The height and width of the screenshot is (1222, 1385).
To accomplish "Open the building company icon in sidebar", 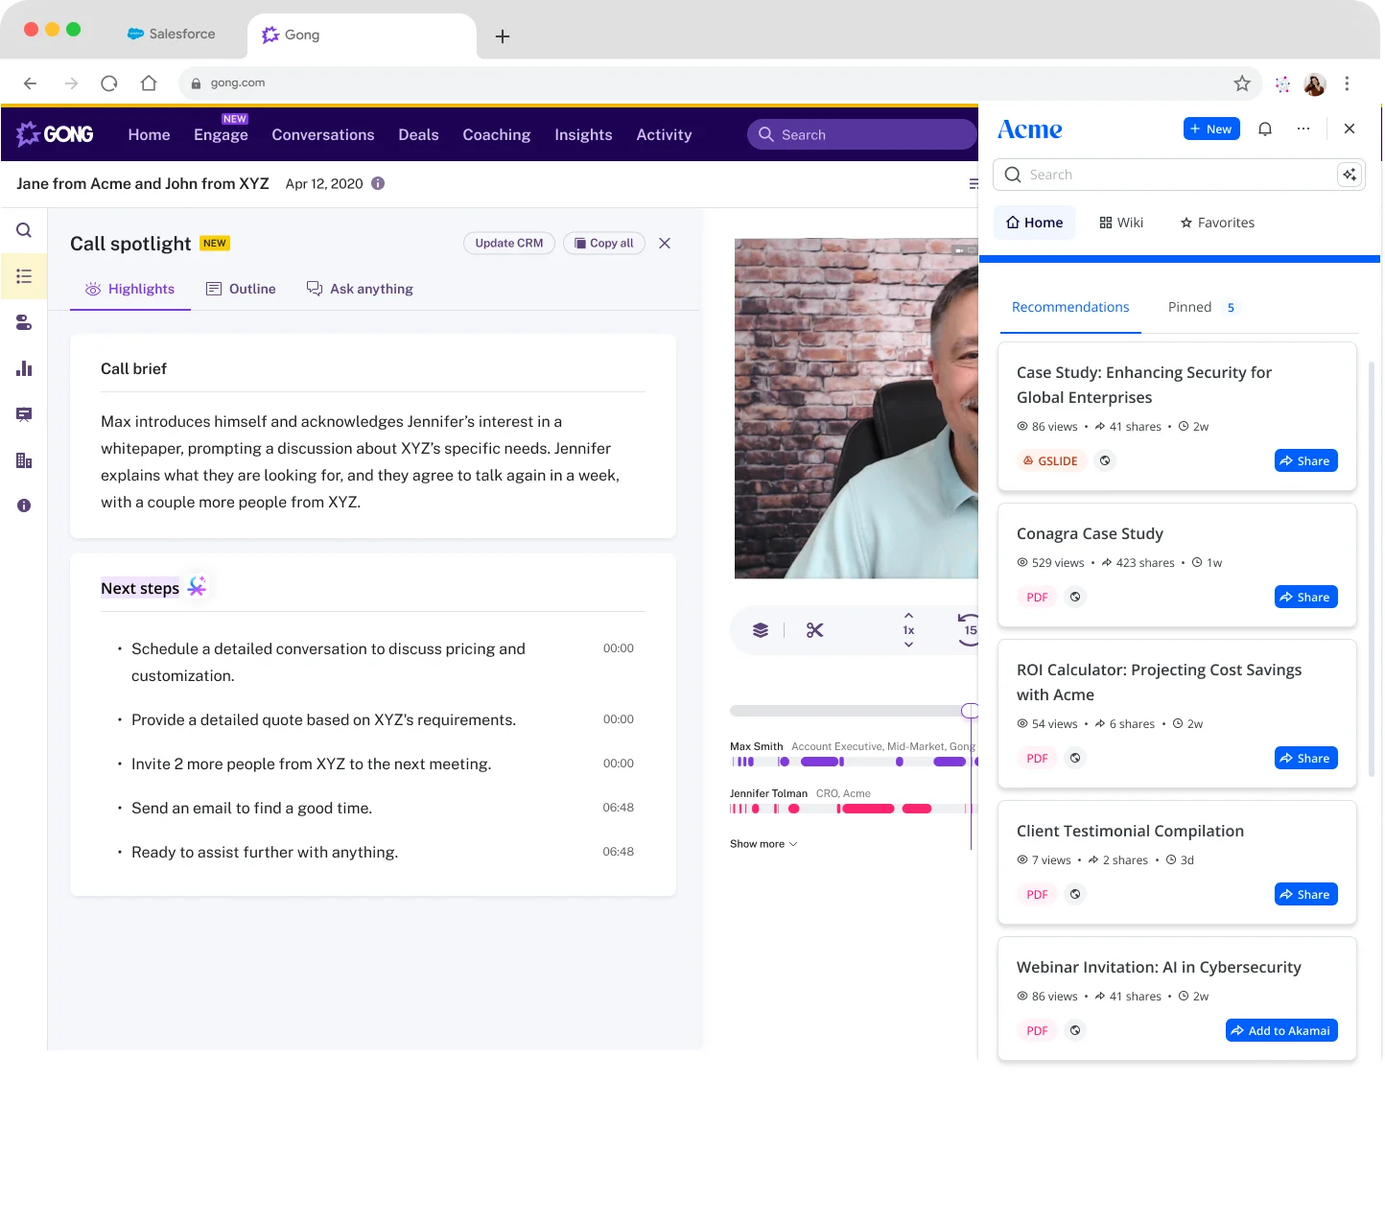I will click(24, 460).
